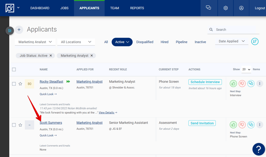Screen dimensions: 266x157
Task: Open the All Locations dropdown
Action: click(76, 42)
